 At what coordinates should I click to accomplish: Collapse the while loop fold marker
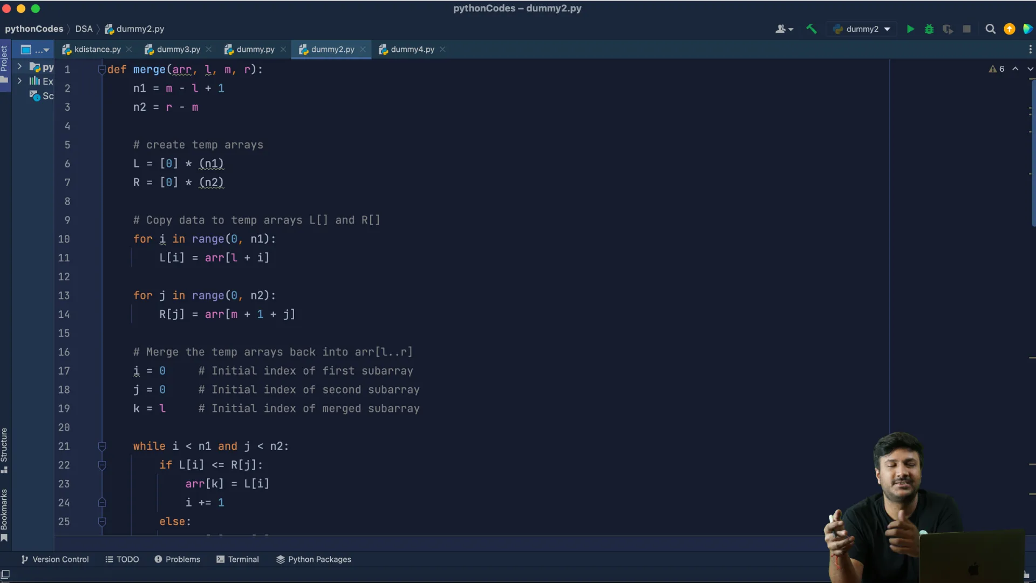(x=101, y=446)
